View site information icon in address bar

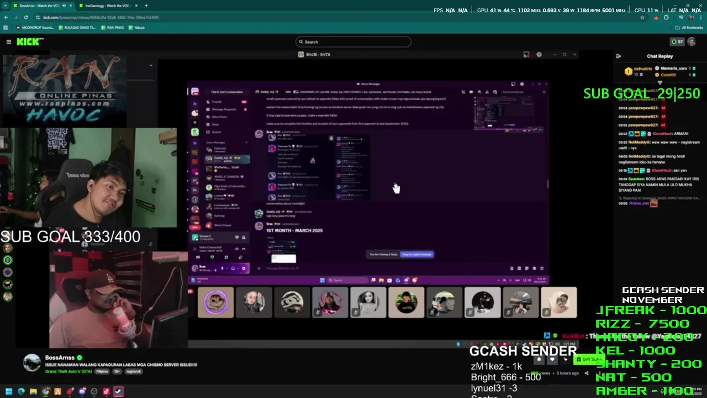point(37,17)
